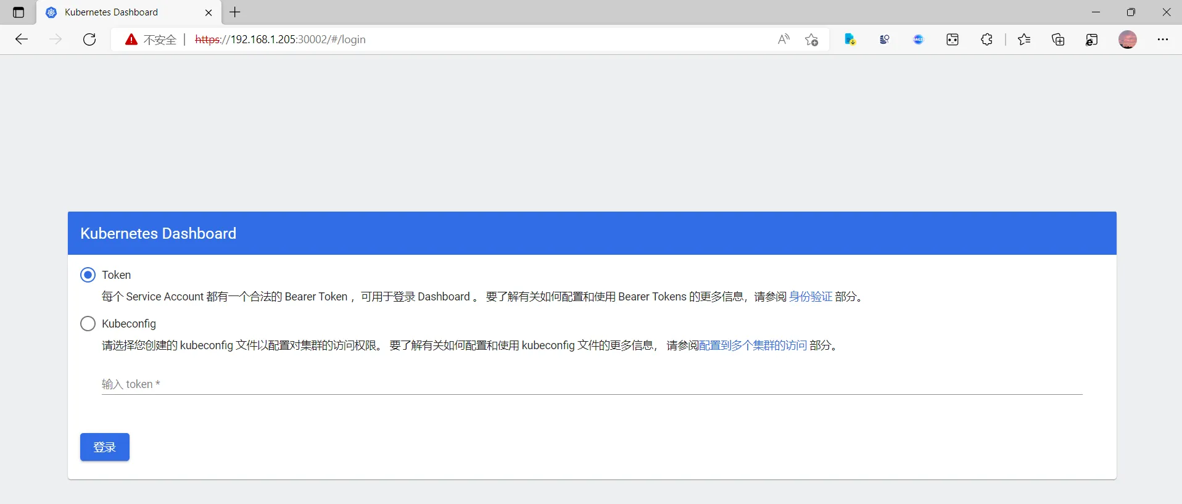This screenshot has height=504, width=1182.
Task: Add this page to favorites
Action: tap(811, 39)
